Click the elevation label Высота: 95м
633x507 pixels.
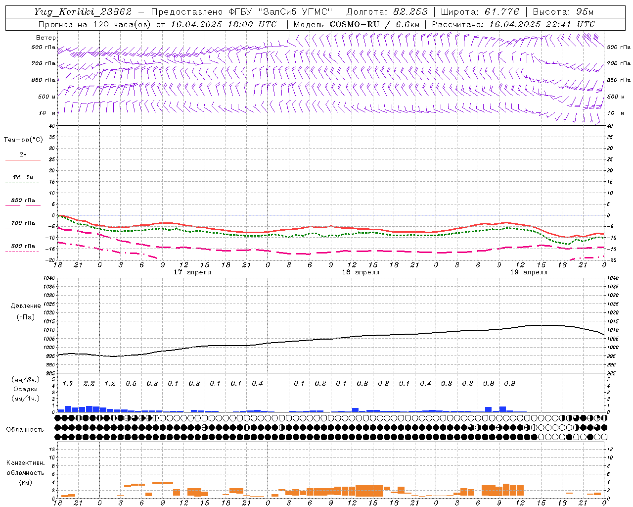pos(563,12)
